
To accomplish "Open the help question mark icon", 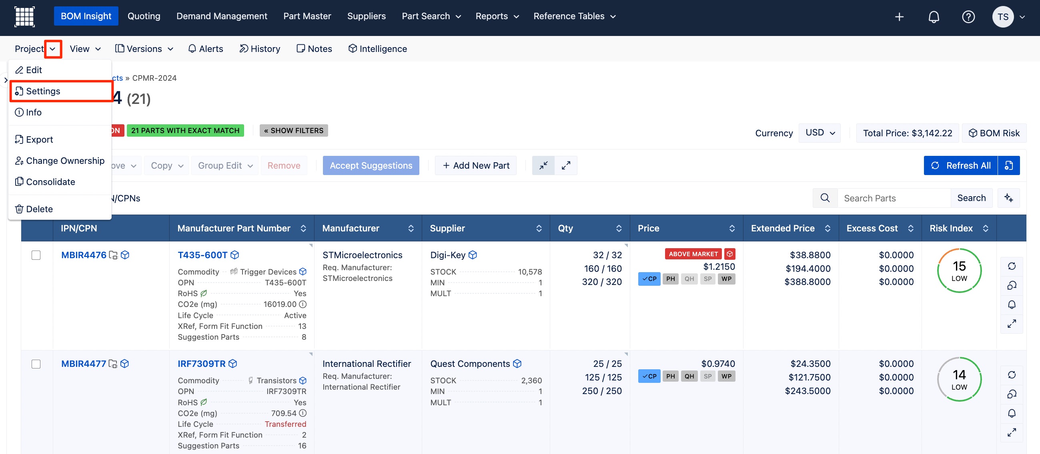I will coord(968,16).
